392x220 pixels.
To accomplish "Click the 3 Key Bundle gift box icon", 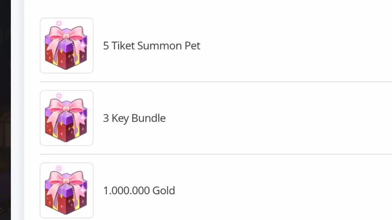I will point(66,118).
